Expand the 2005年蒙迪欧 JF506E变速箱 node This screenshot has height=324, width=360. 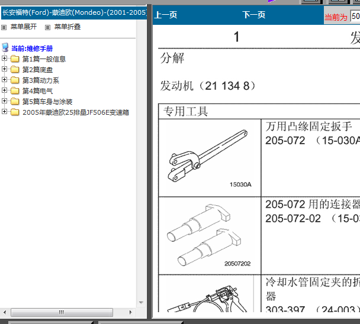coord(4,111)
